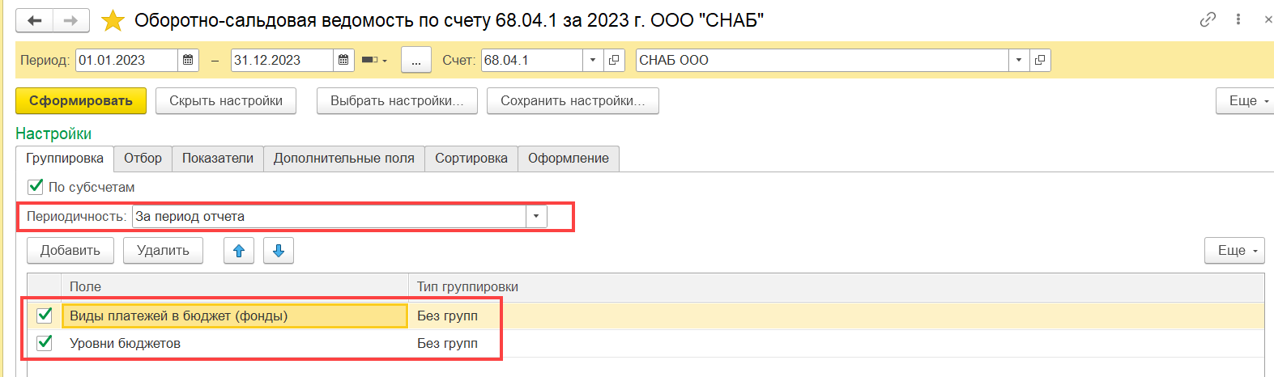Expand the Периодичность dropdown
This screenshot has width=1274, height=377.
click(x=536, y=217)
